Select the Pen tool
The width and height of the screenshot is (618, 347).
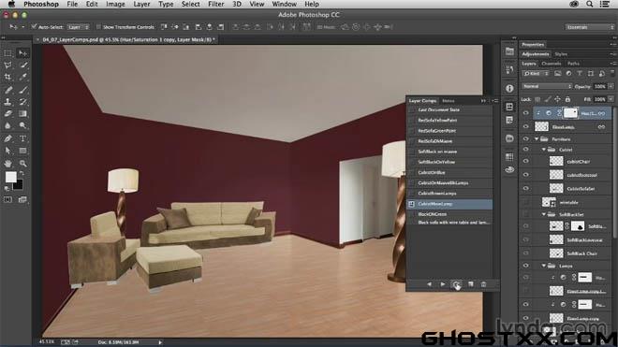point(7,138)
